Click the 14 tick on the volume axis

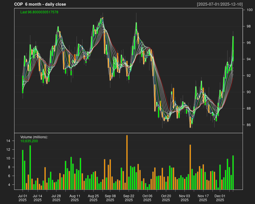point(8,141)
